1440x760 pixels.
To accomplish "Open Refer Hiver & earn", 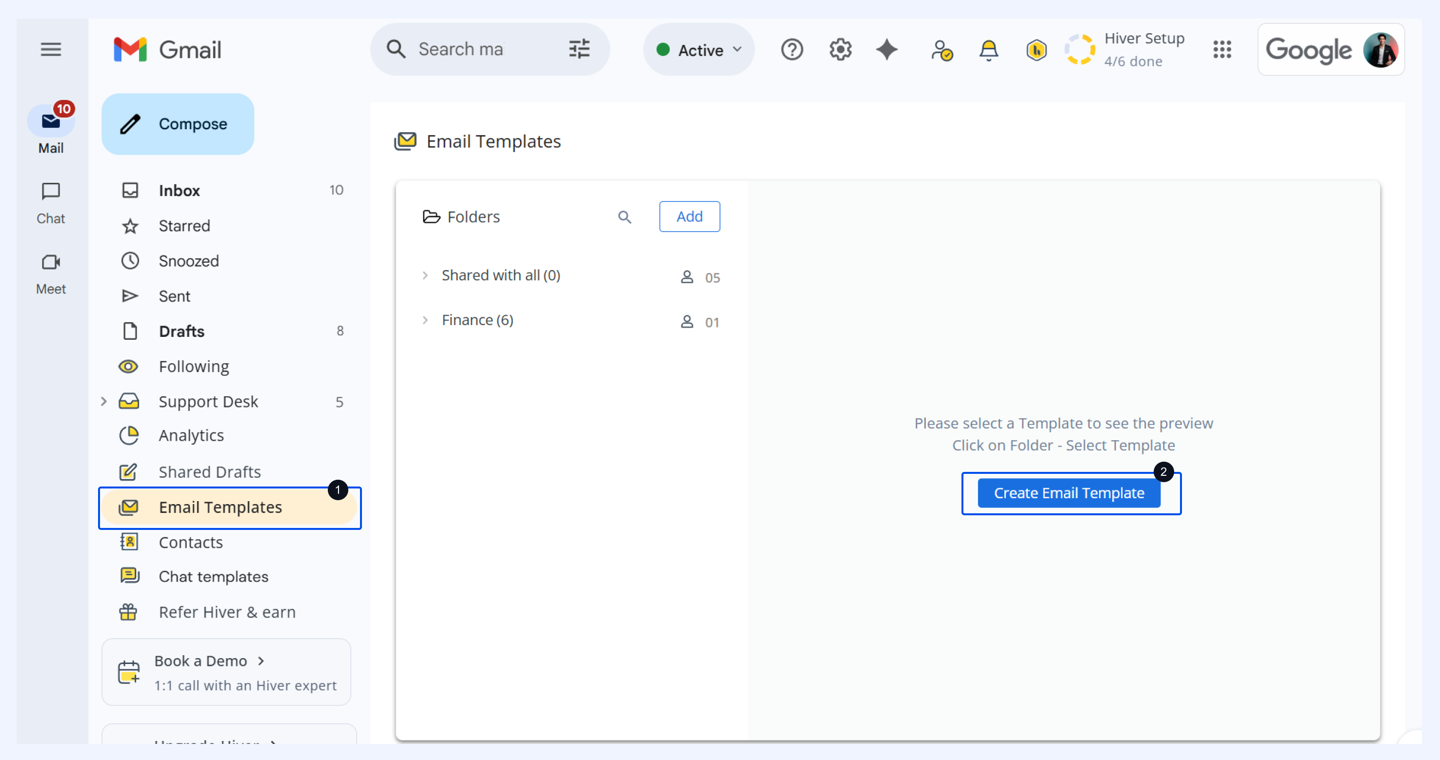I will (x=230, y=612).
